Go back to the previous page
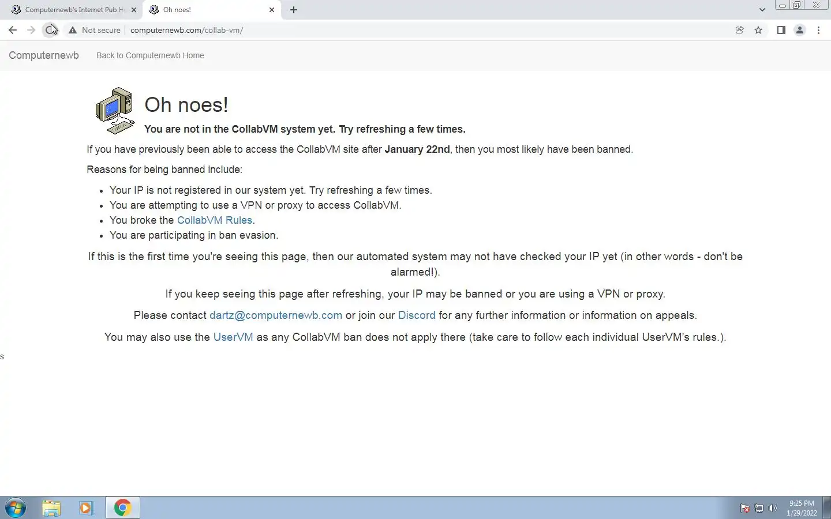Viewport: 831px width, 519px height. point(13,30)
